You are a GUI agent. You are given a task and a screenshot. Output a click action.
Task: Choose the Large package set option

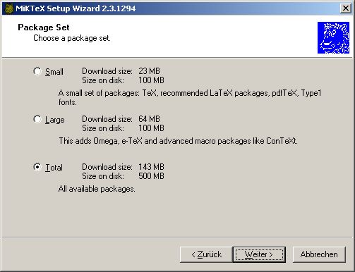click(x=37, y=119)
